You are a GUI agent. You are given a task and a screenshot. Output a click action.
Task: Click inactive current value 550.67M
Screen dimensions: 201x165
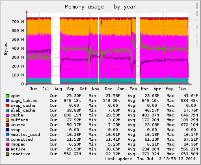pos(73,154)
